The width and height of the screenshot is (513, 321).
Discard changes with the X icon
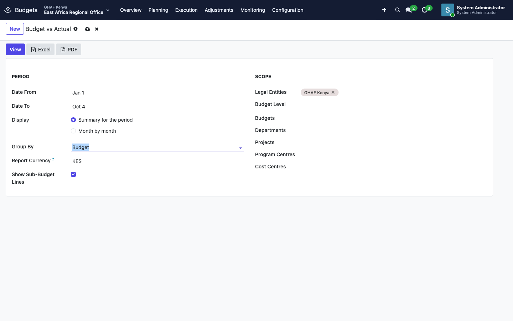[97, 29]
